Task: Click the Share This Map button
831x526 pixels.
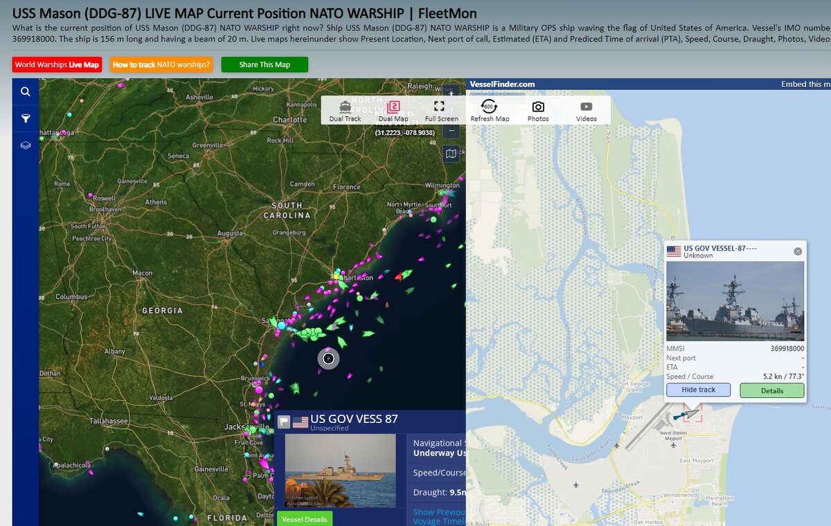Action: [x=265, y=64]
